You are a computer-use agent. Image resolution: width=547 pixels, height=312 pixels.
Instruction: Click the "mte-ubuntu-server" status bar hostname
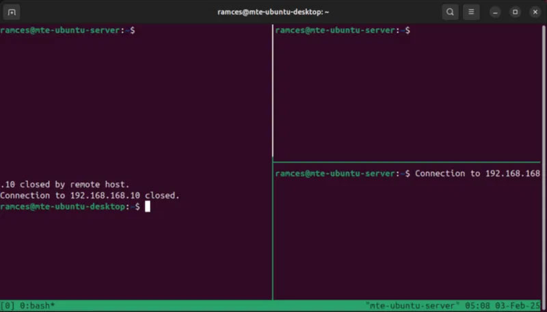tap(412, 306)
